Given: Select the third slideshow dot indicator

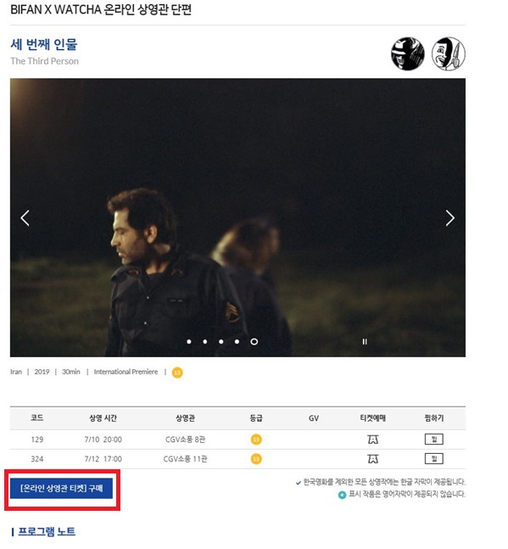Looking at the screenshot, I should pos(221,341).
